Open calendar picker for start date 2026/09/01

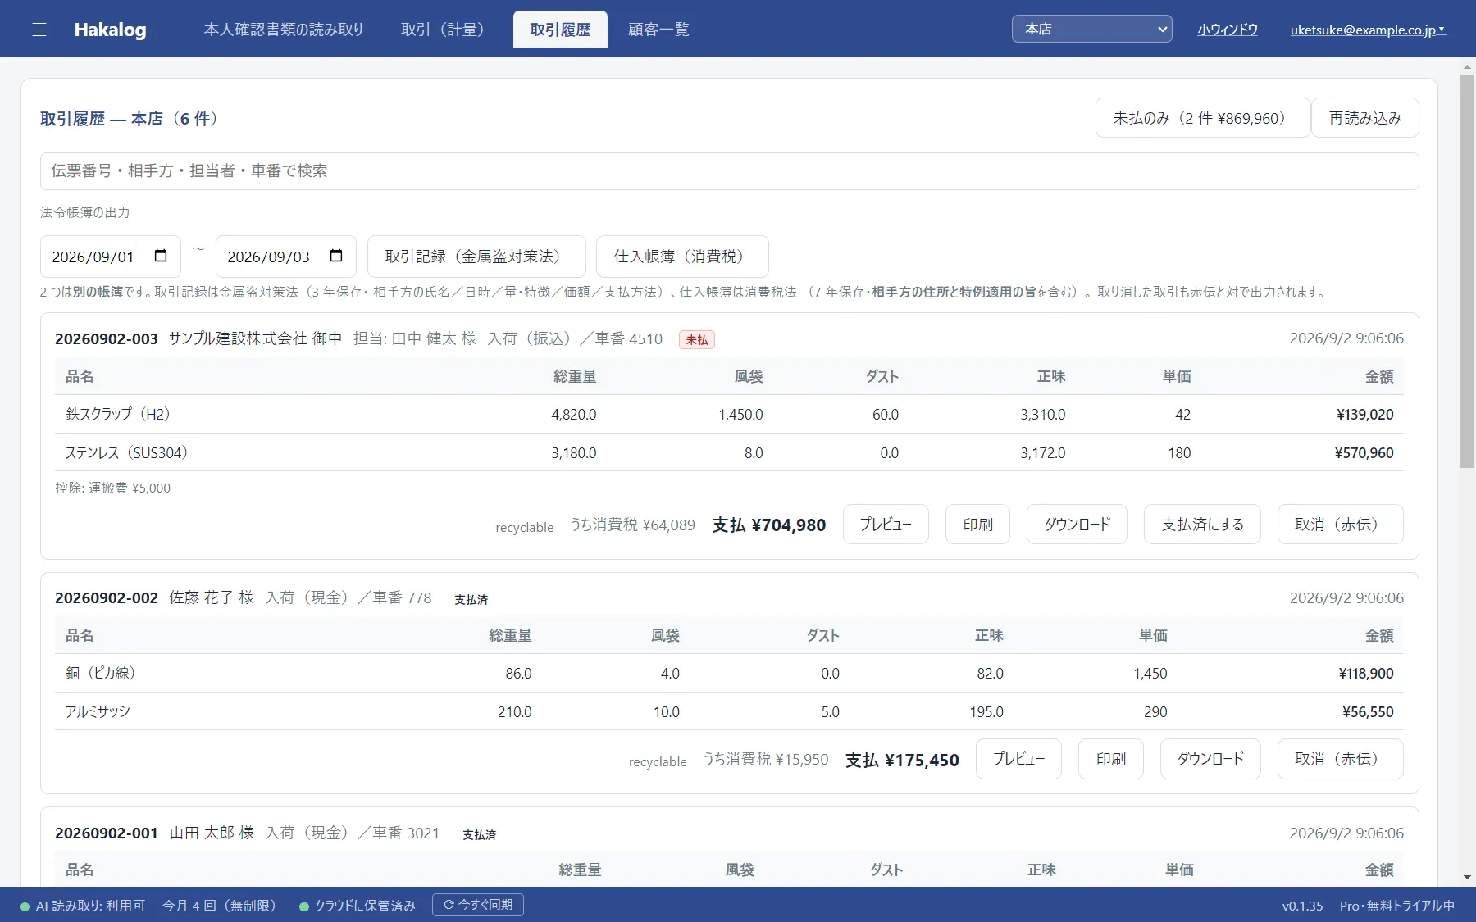coord(161,256)
